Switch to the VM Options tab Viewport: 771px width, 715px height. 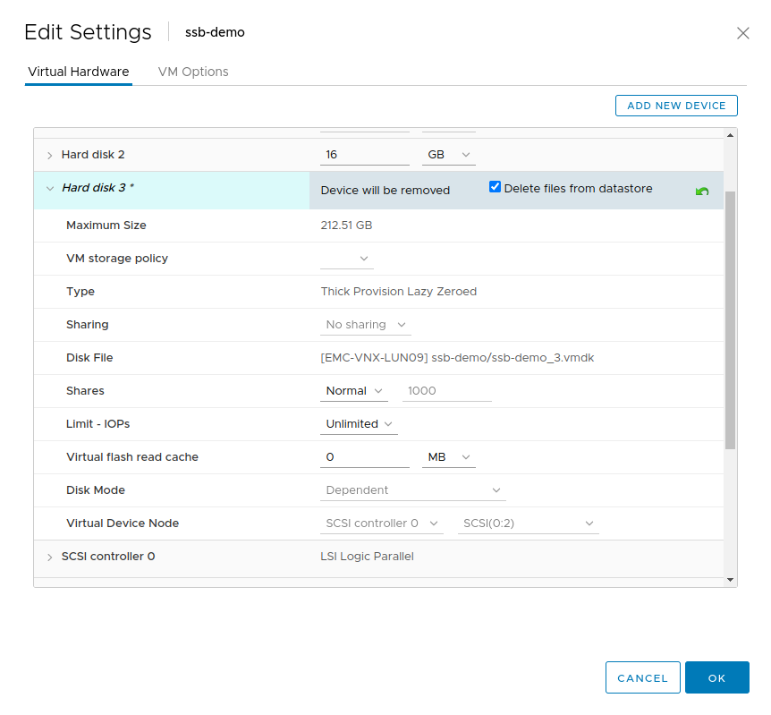pos(193,72)
